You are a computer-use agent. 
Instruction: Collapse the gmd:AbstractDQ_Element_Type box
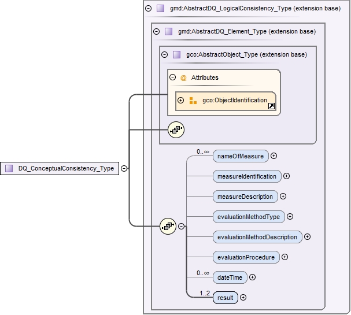click(157, 31)
